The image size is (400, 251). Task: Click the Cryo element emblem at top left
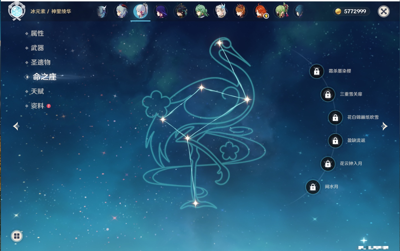[x=17, y=11]
